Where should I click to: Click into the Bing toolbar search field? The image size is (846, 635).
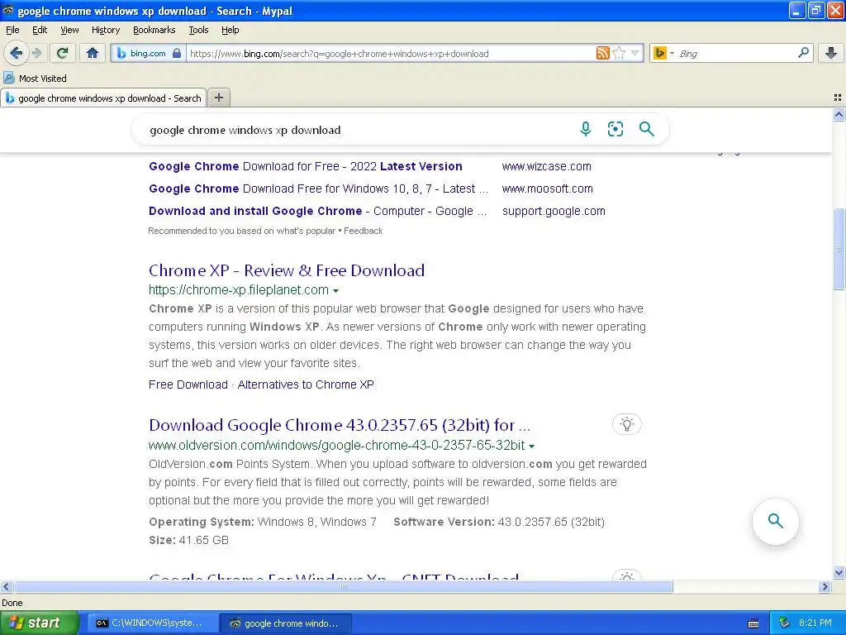pyautogui.click(x=736, y=54)
